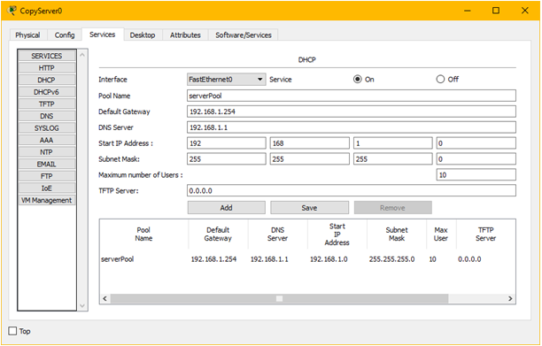Switch to the Physical tab
542x346 pixels.
27,35
